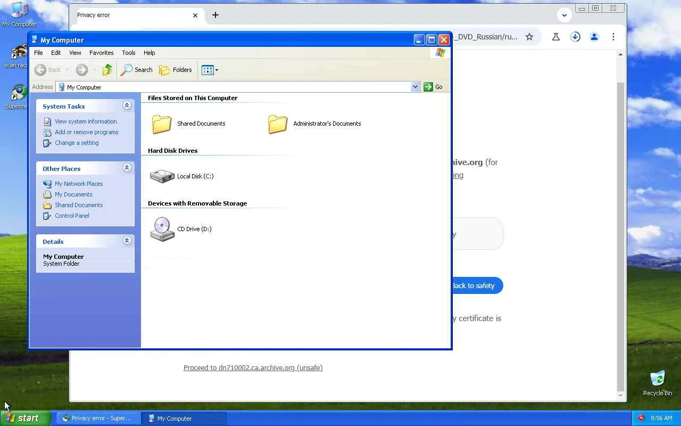The width and height of the screenshot is (681, 426).
Task: Click the browser labs flask icon
Action: click(556, 37)
